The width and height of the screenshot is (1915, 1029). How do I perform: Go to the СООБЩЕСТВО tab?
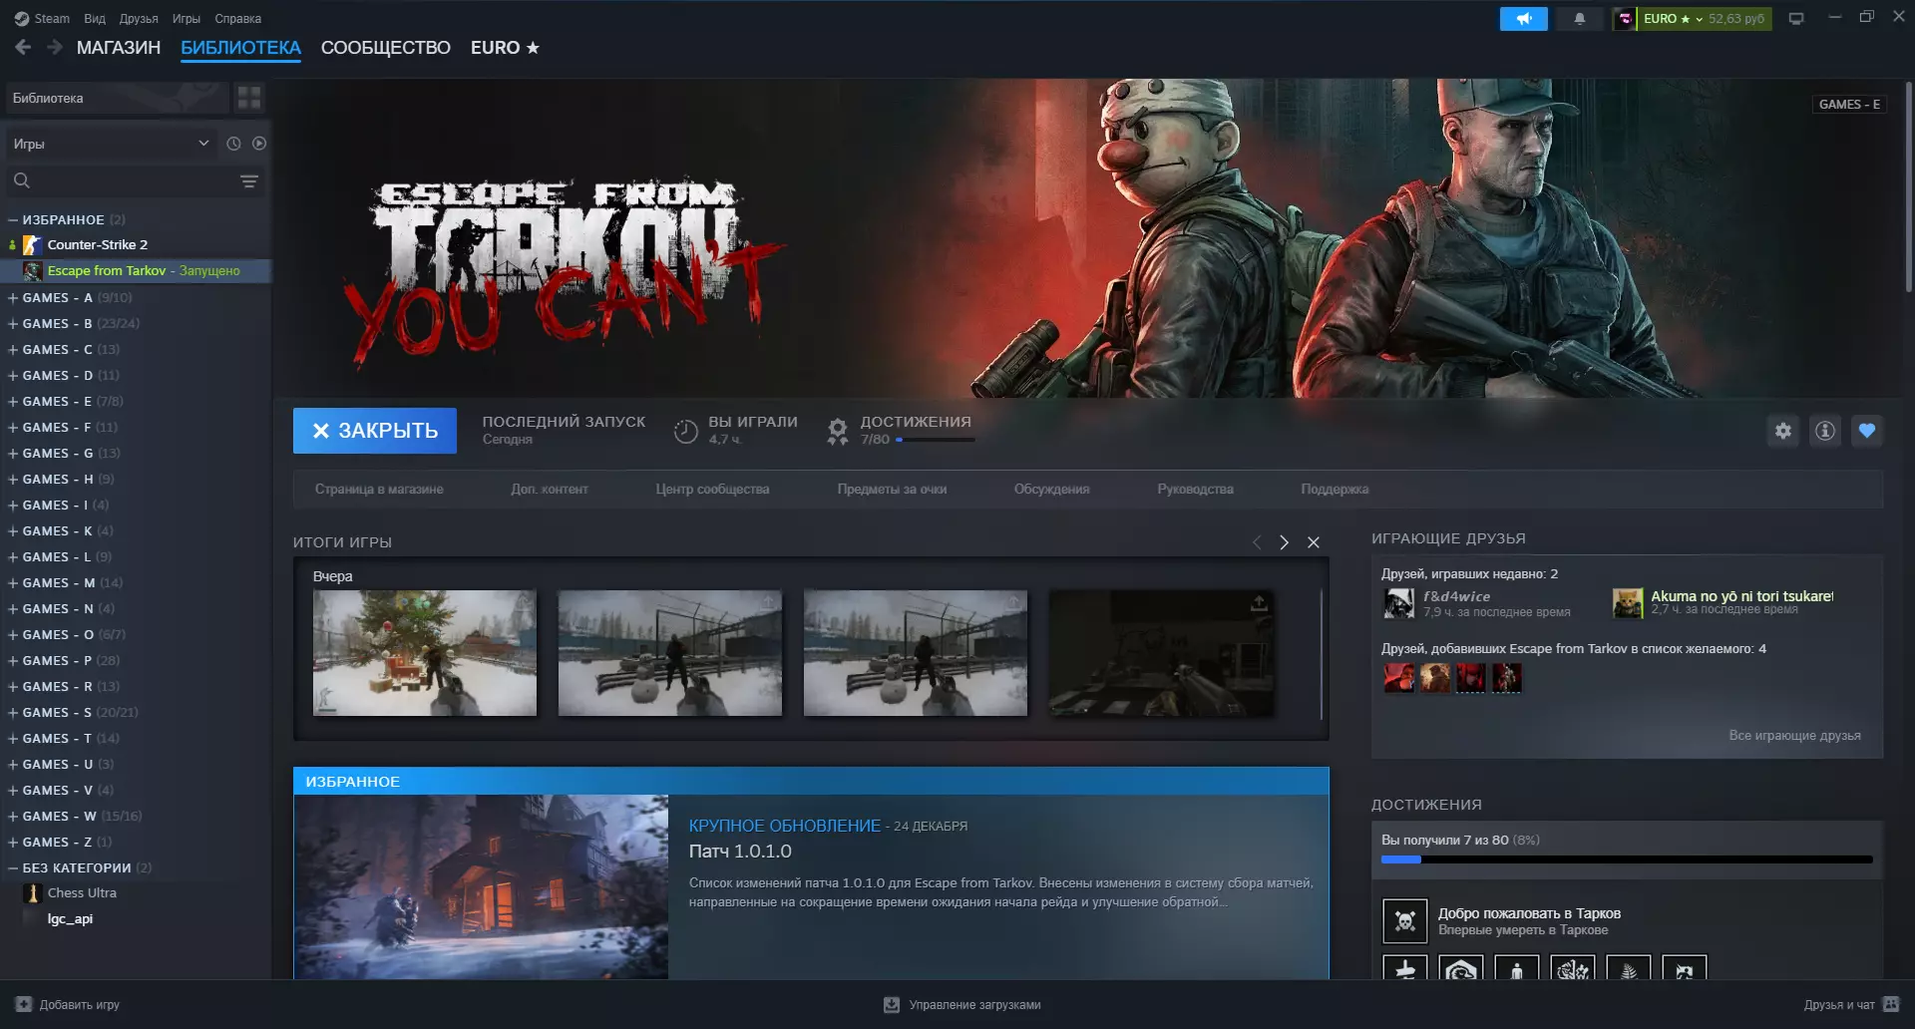(386, 48)
